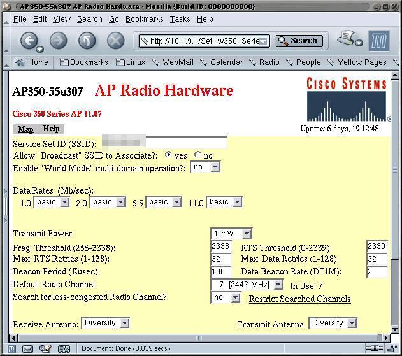Click the page proxy icon in URL bar
Viewport: 402px width, 356px height.
[x=145, y=41]
